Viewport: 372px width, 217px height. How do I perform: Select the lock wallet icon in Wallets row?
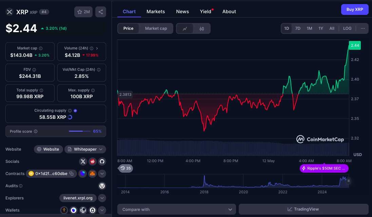(x=93, y=210)
